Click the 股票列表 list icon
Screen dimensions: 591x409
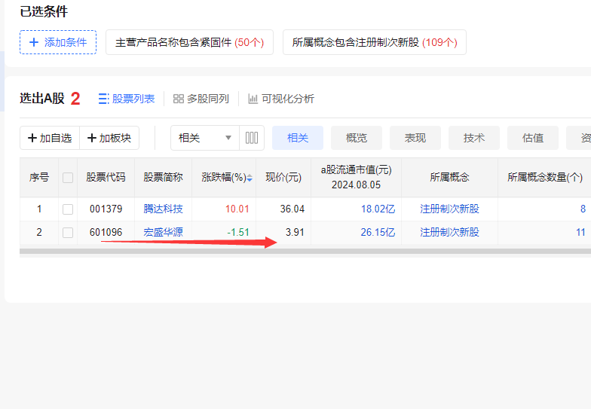tap(104, 99)
